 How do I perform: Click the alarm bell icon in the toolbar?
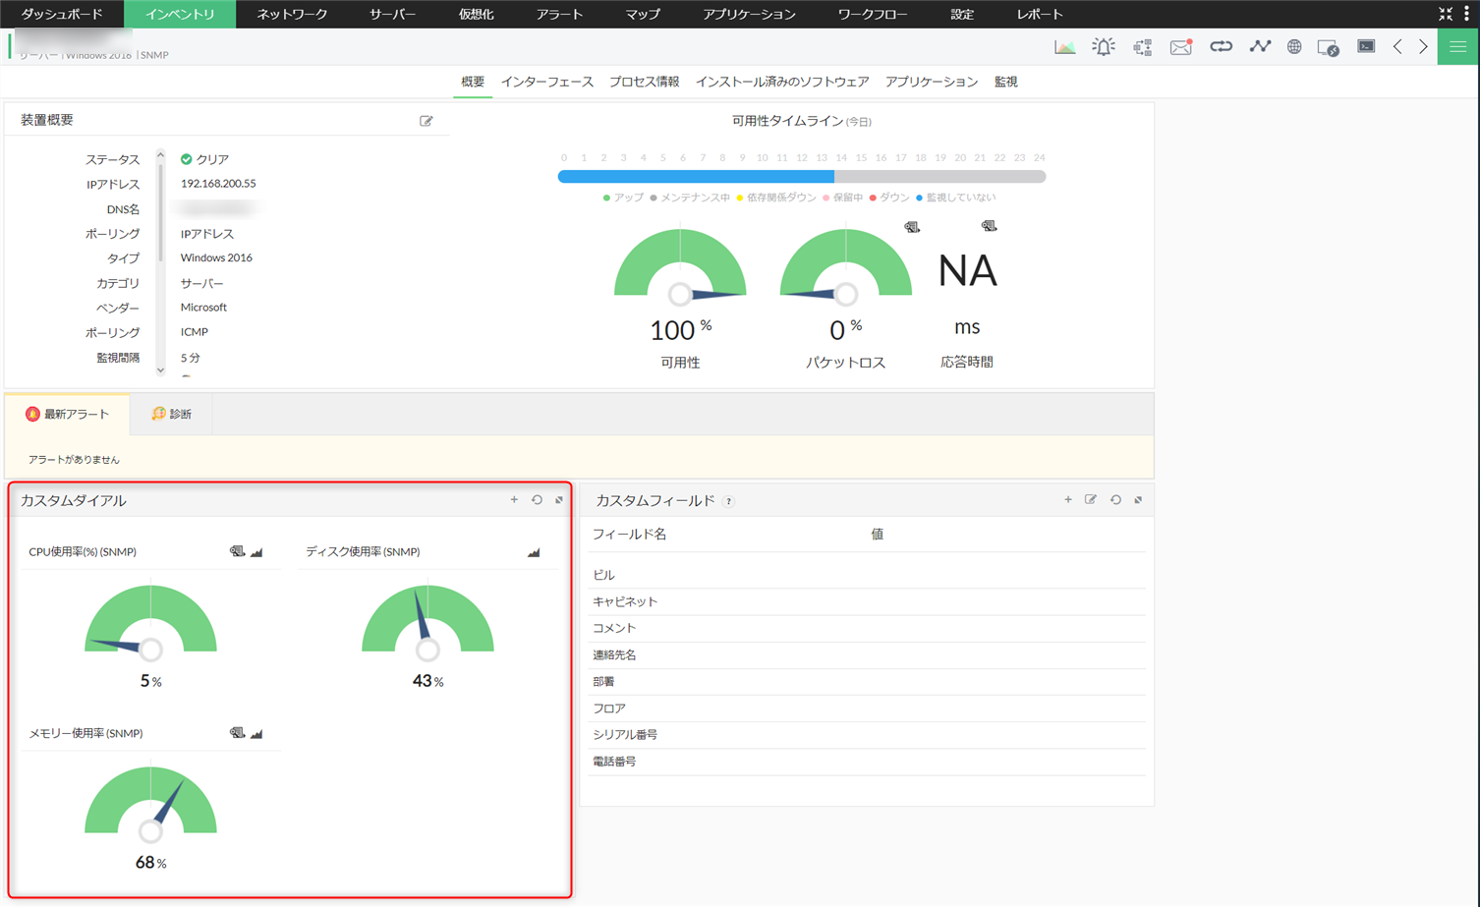tap(1104, 47)
